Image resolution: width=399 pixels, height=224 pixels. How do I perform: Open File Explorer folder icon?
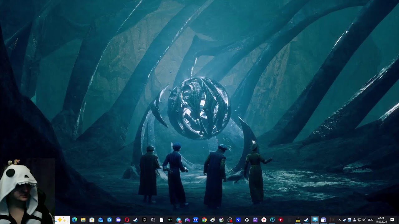coord(83,220)
